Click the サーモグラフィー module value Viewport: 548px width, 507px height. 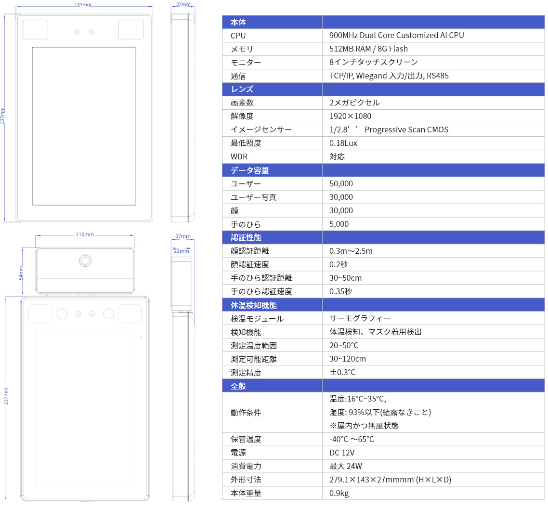coord(360,318)
